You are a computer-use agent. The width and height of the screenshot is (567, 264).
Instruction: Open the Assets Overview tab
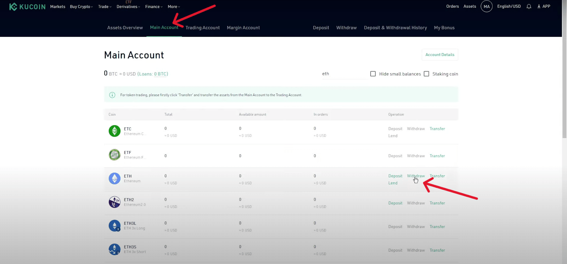pos(125,28)
